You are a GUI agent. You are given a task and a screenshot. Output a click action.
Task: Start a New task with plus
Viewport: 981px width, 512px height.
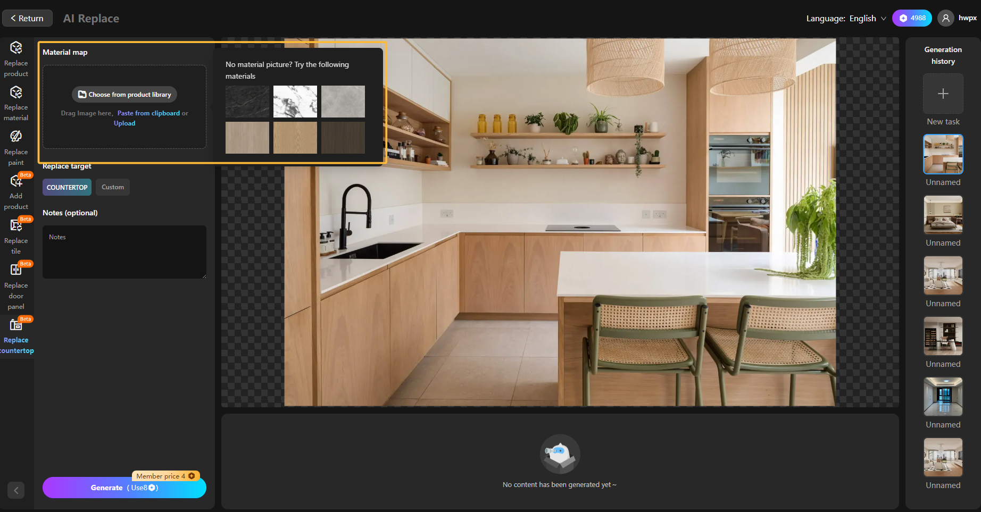tap(943, 94)
